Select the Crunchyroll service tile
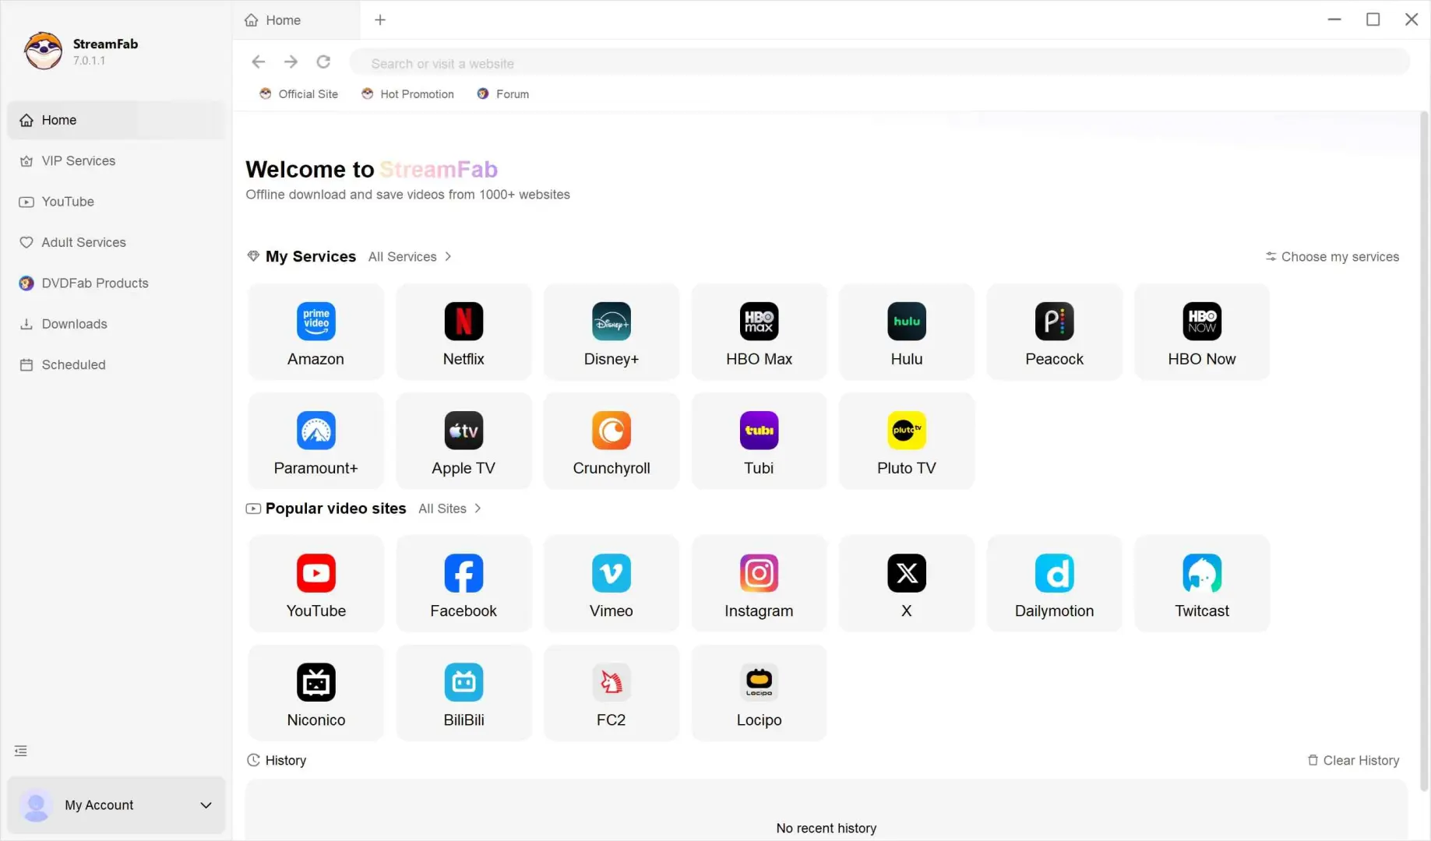This screenshot has height=841, width=1431. 612,442
